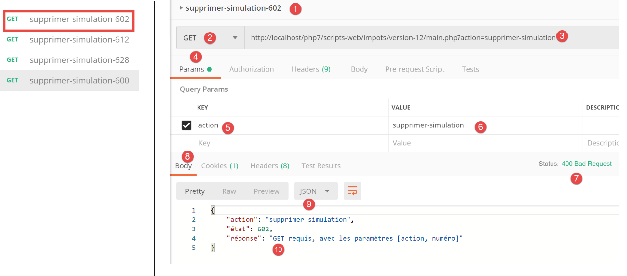Switch response view to Preview

tap(266, 191)
